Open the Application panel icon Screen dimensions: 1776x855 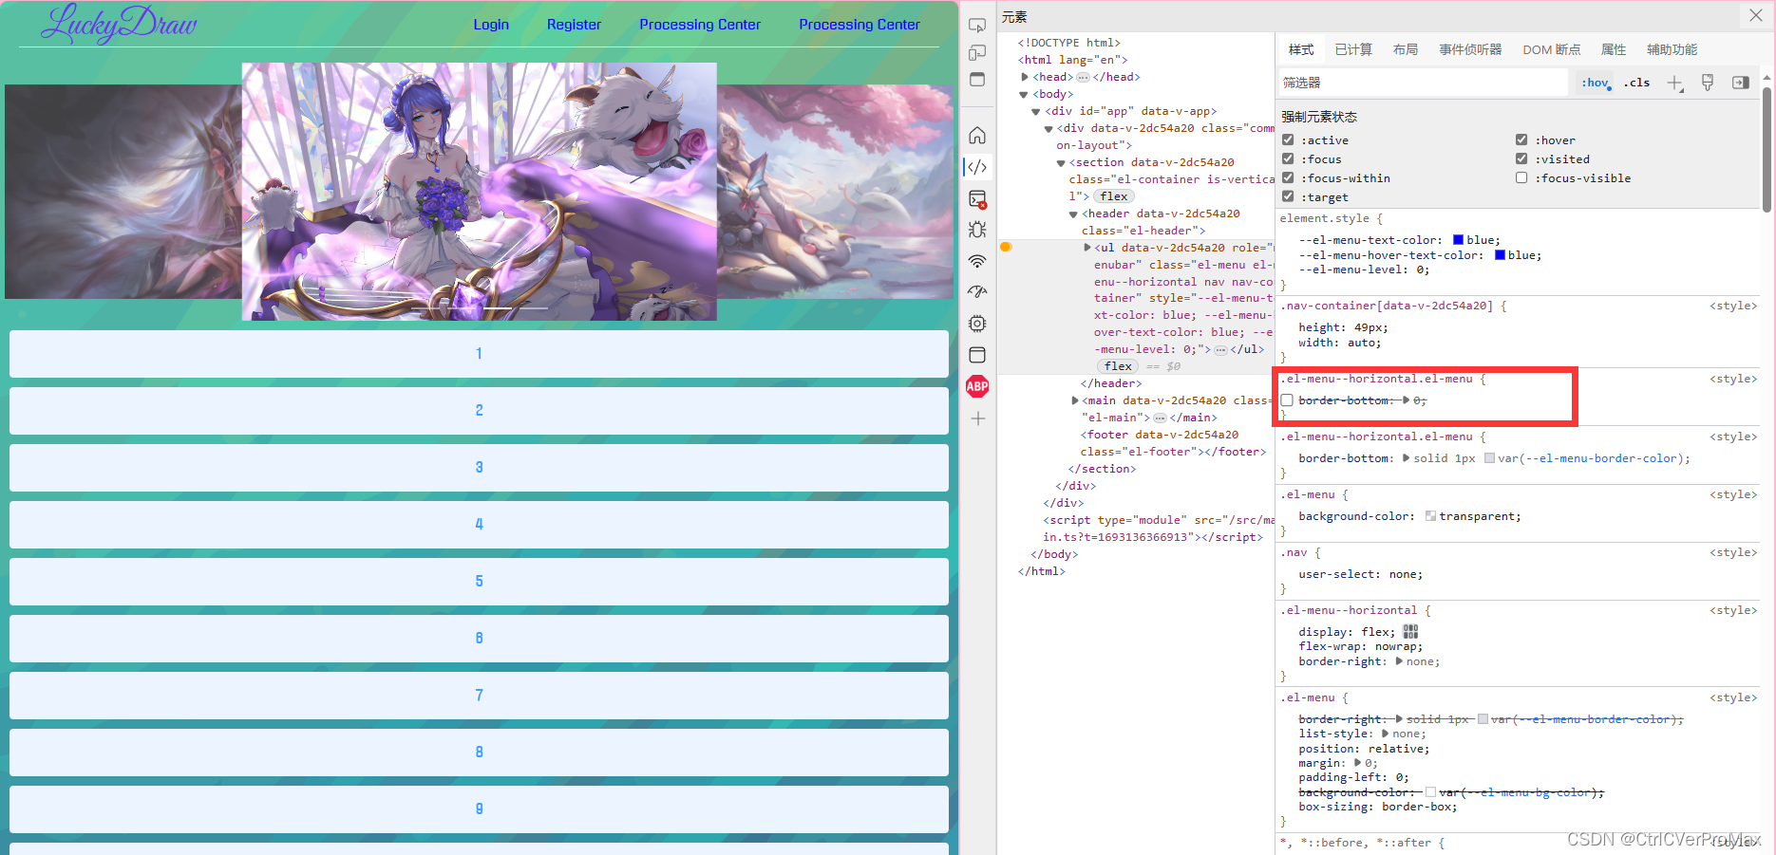point(977,355)
